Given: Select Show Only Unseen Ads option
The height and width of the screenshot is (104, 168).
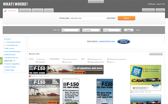Looking at the screenshot, I should (x=63, y=59).
